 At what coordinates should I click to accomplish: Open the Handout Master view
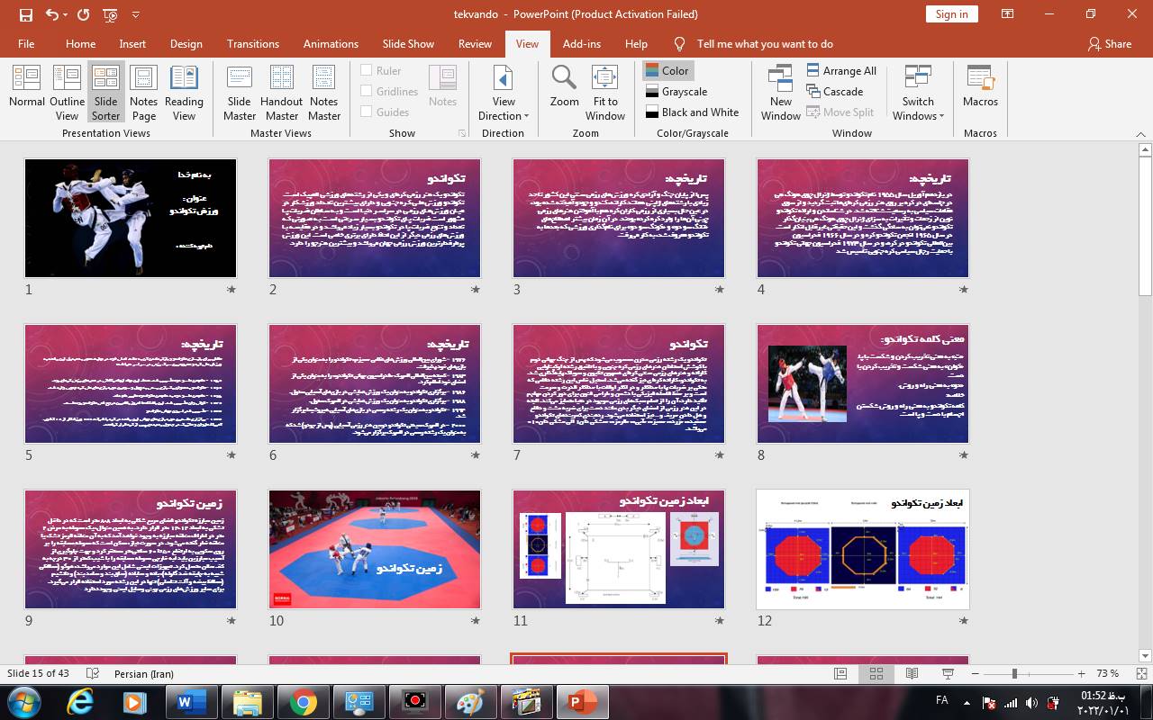pos(282,90)
